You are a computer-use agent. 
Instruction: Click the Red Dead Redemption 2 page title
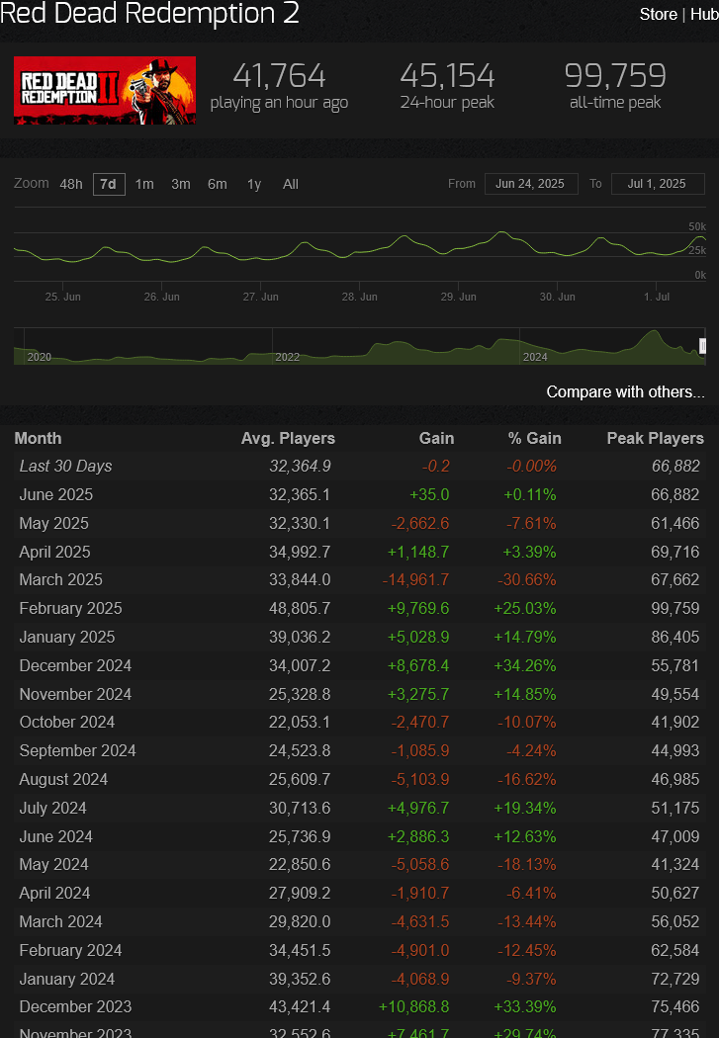[149, 13]
